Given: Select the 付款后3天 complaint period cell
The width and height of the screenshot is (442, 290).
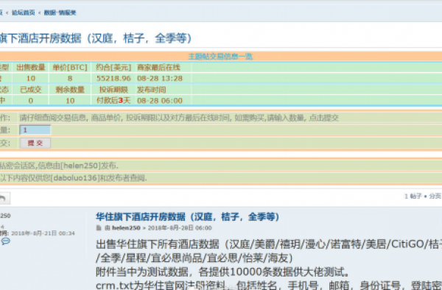Looking at the screenshot, I should [113, 101].
